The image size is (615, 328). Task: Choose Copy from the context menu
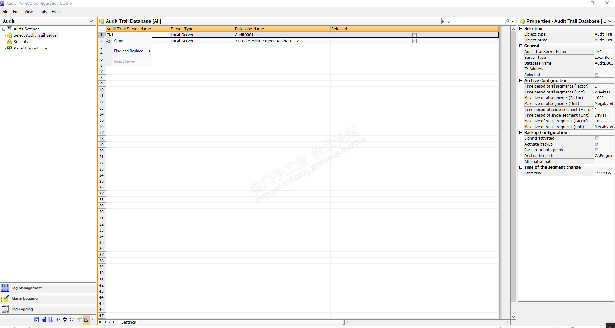click(128, 41)
